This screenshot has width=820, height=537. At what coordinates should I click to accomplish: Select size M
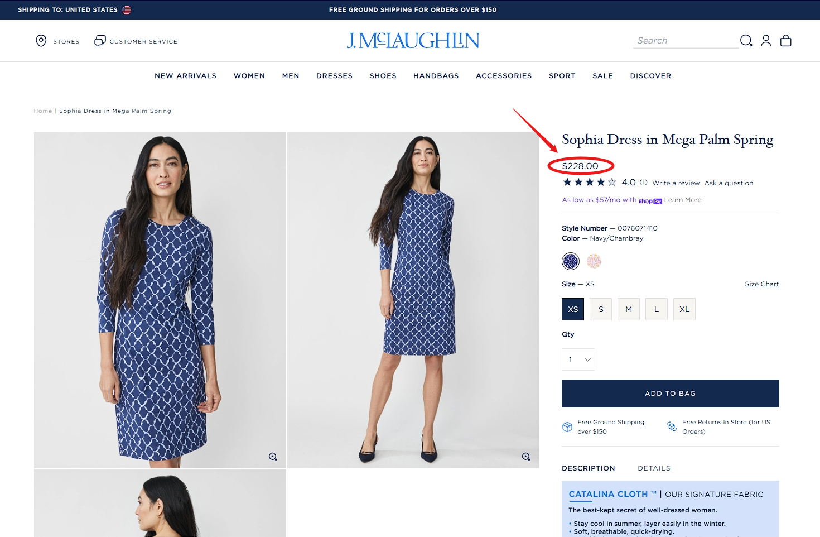[x=629, y=309]
